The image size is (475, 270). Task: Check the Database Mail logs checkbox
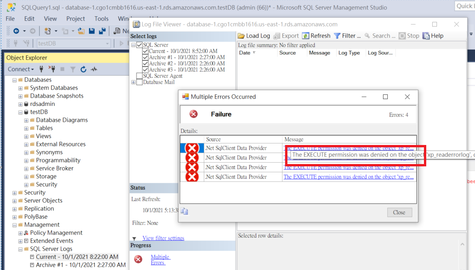click(x=139, y=82)
